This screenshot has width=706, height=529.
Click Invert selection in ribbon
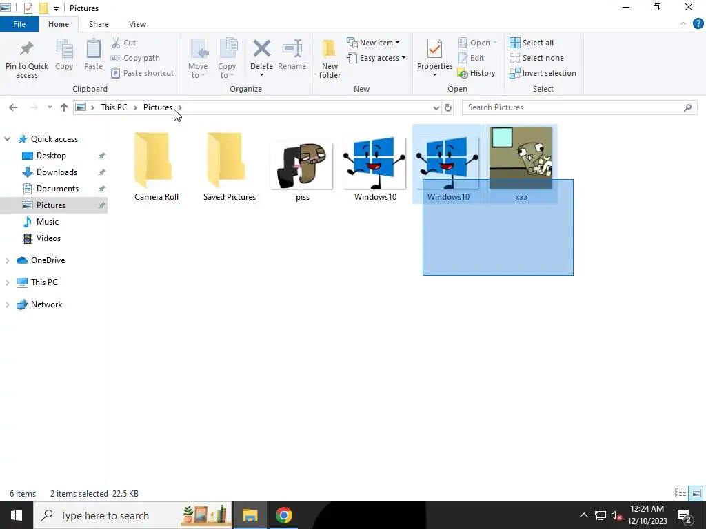[x=543, y=73]
